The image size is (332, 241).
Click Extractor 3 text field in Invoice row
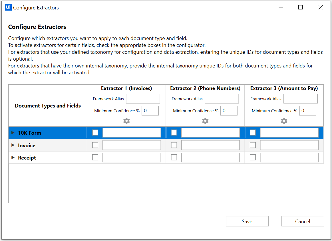pos(289,145)
